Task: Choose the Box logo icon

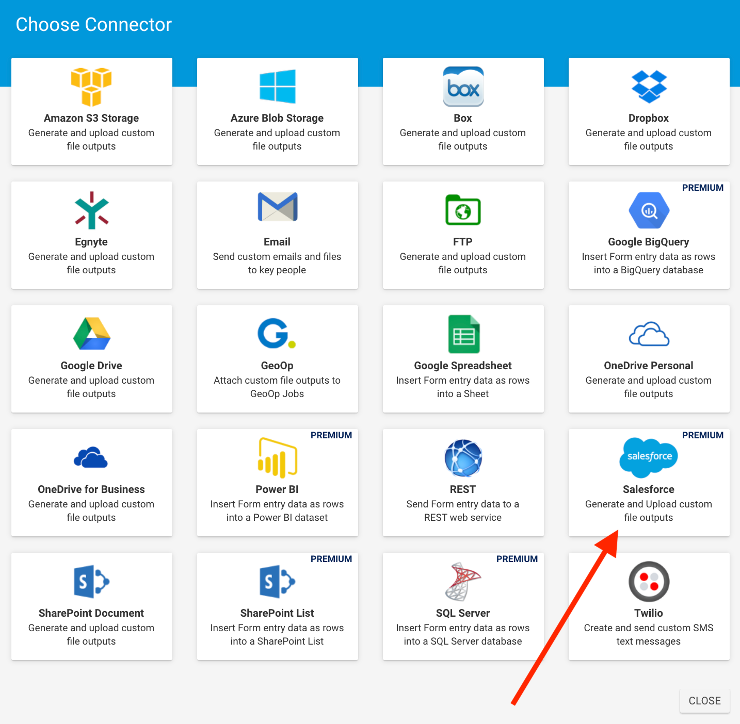Action: (463, 87)
